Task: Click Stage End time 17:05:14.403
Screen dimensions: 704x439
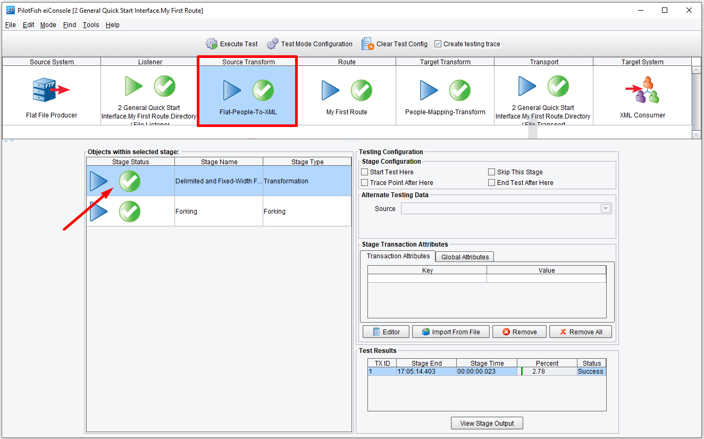Action: pos(426,372)
